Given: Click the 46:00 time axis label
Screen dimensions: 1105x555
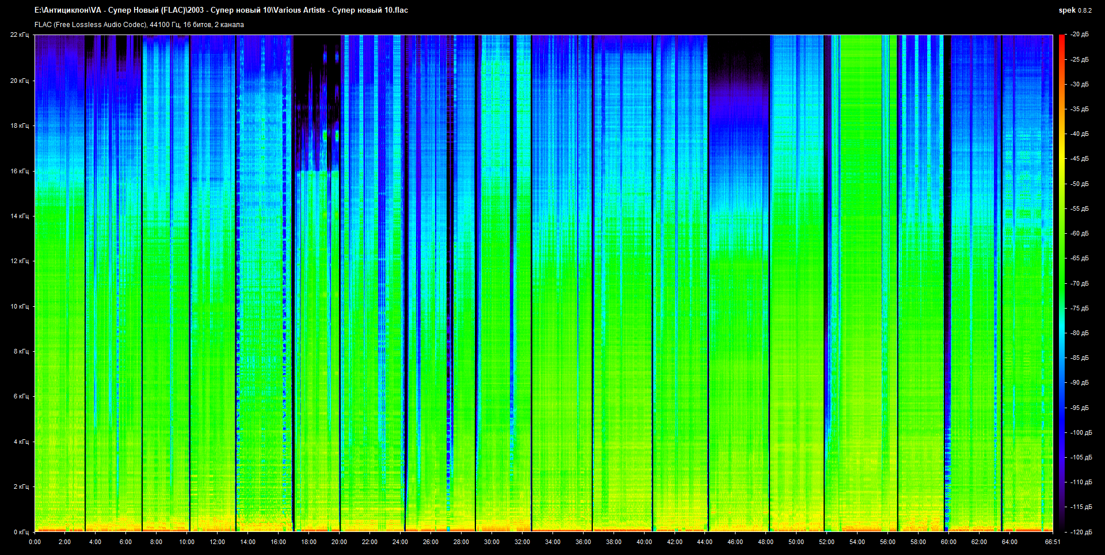Looking at the screenshot, I should click(x=735, y=542).
